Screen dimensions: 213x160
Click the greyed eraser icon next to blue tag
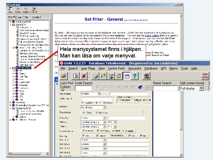147,87
